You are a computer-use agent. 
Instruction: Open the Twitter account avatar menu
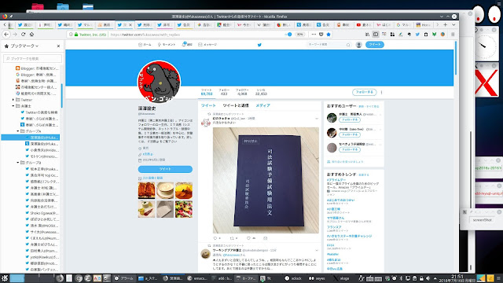pos(359,45)
